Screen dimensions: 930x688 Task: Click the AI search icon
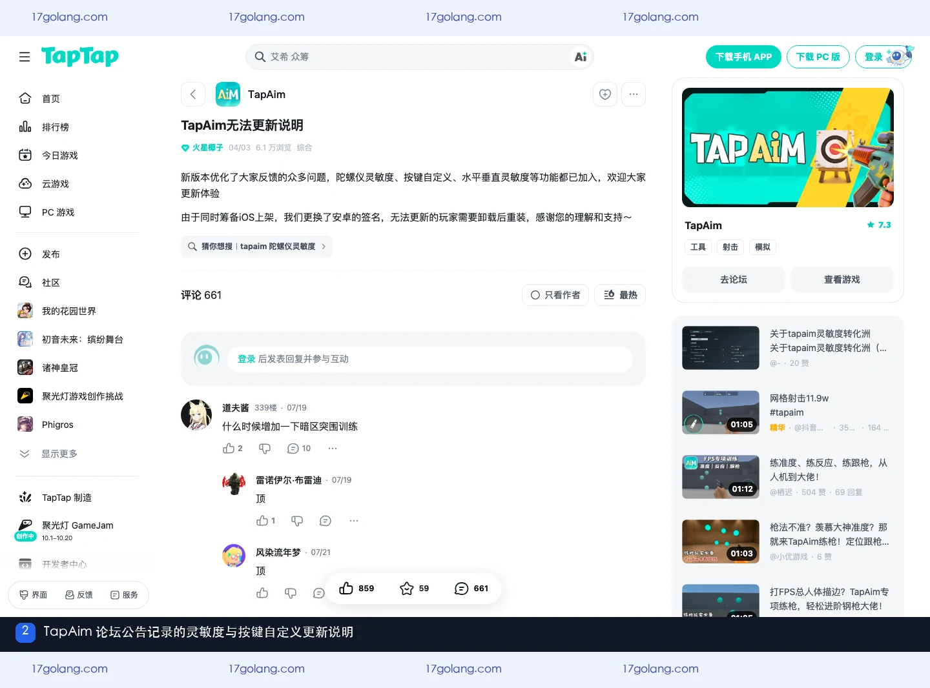coord(581,57)
